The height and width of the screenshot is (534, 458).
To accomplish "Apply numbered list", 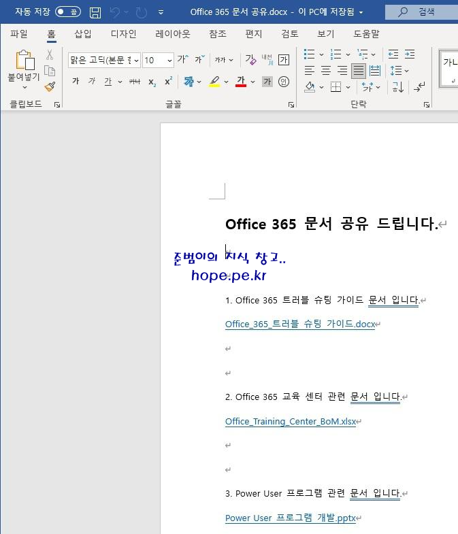I will pyautogui.click(x=336, y=54).
